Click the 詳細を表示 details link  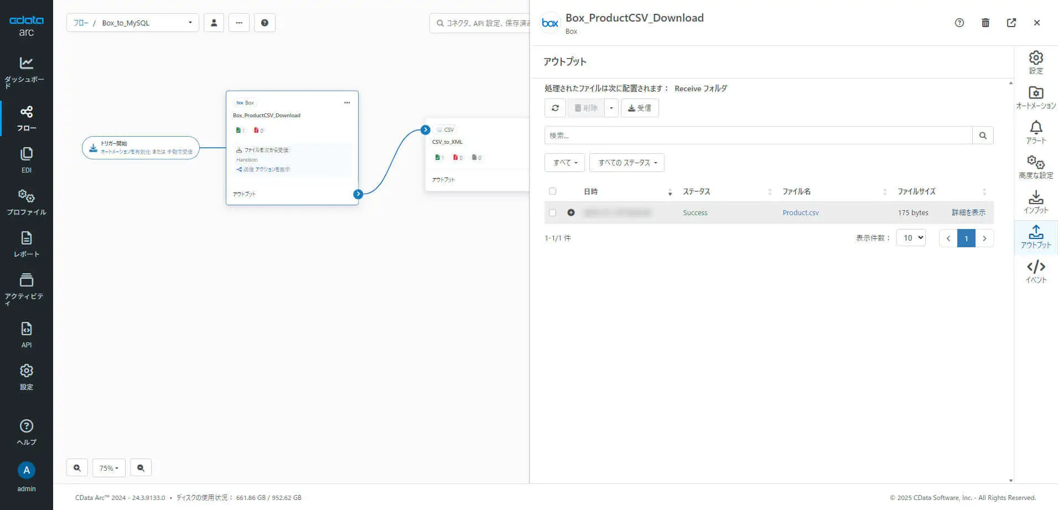point(968,212)
